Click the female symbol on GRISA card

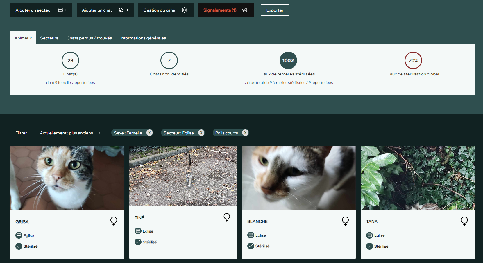click(x=114, y=221)
